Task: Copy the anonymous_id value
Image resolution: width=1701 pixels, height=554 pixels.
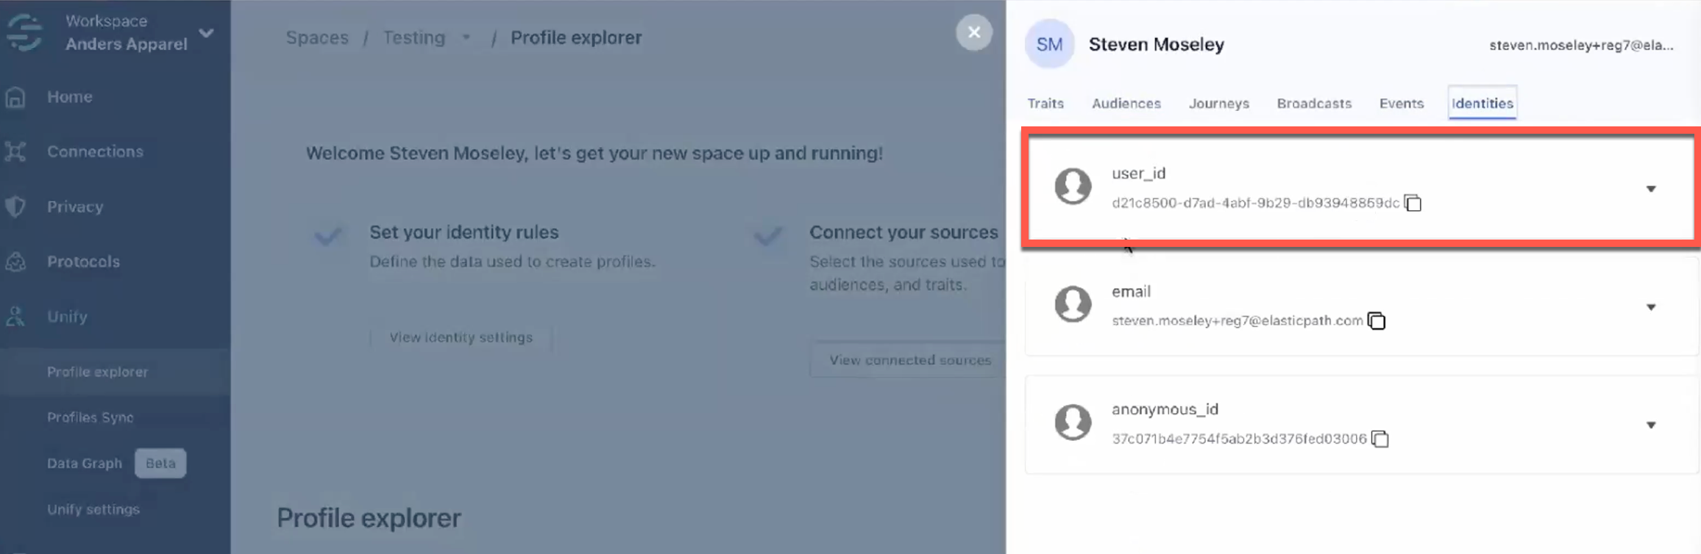Action: (1379, 439)
